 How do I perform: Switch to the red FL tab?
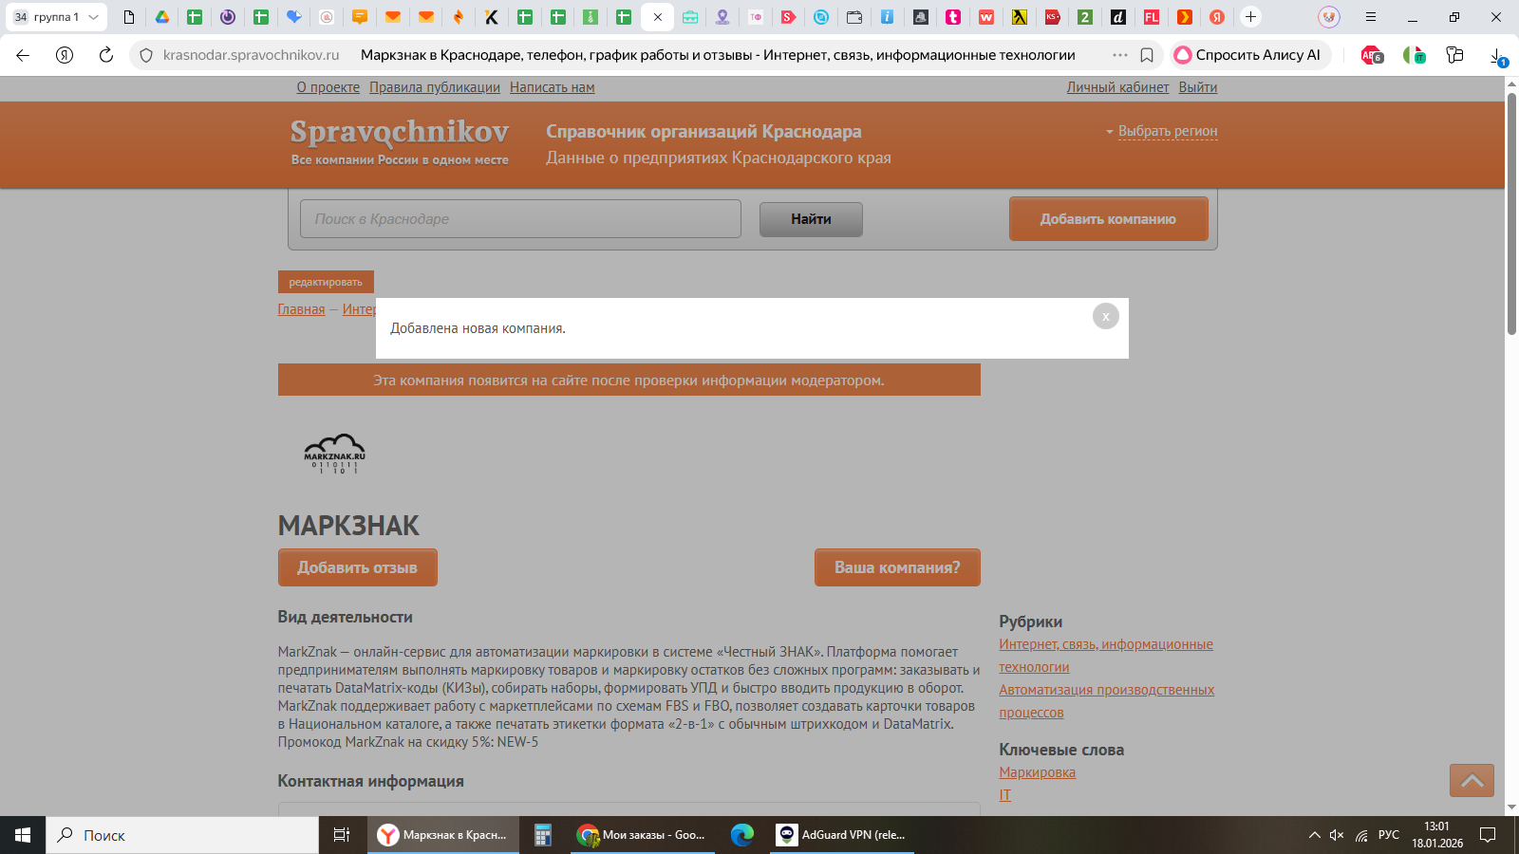(x=1152, y=17)
